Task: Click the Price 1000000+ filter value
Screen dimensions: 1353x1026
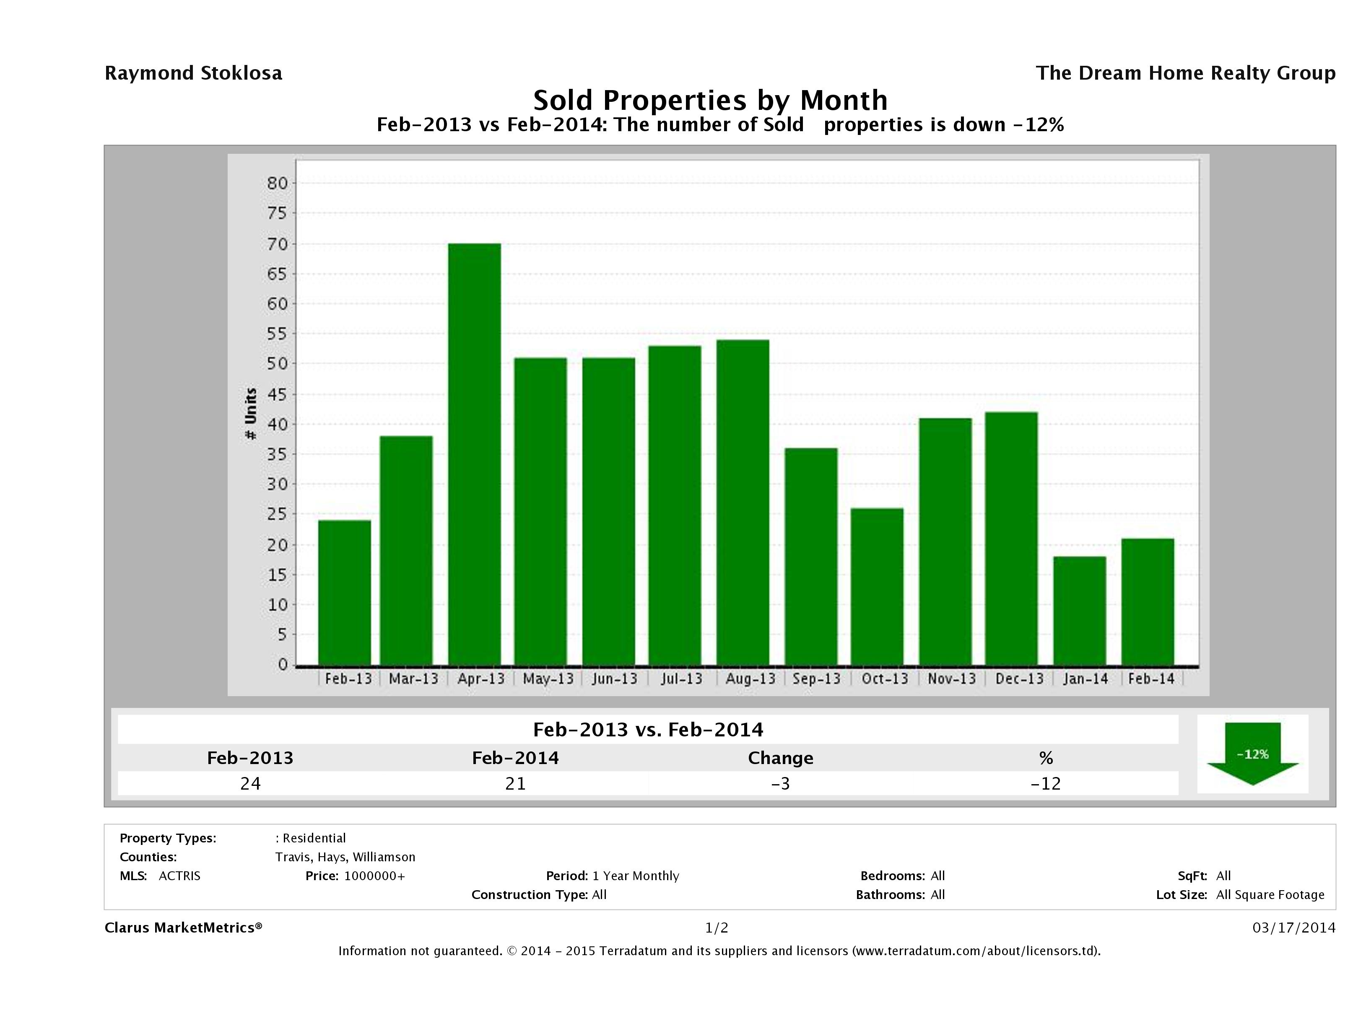Action: point(374,876)
